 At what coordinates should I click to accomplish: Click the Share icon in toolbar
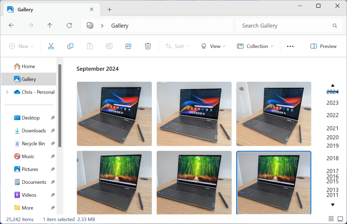pyautogui.click(x=128, y=46)
